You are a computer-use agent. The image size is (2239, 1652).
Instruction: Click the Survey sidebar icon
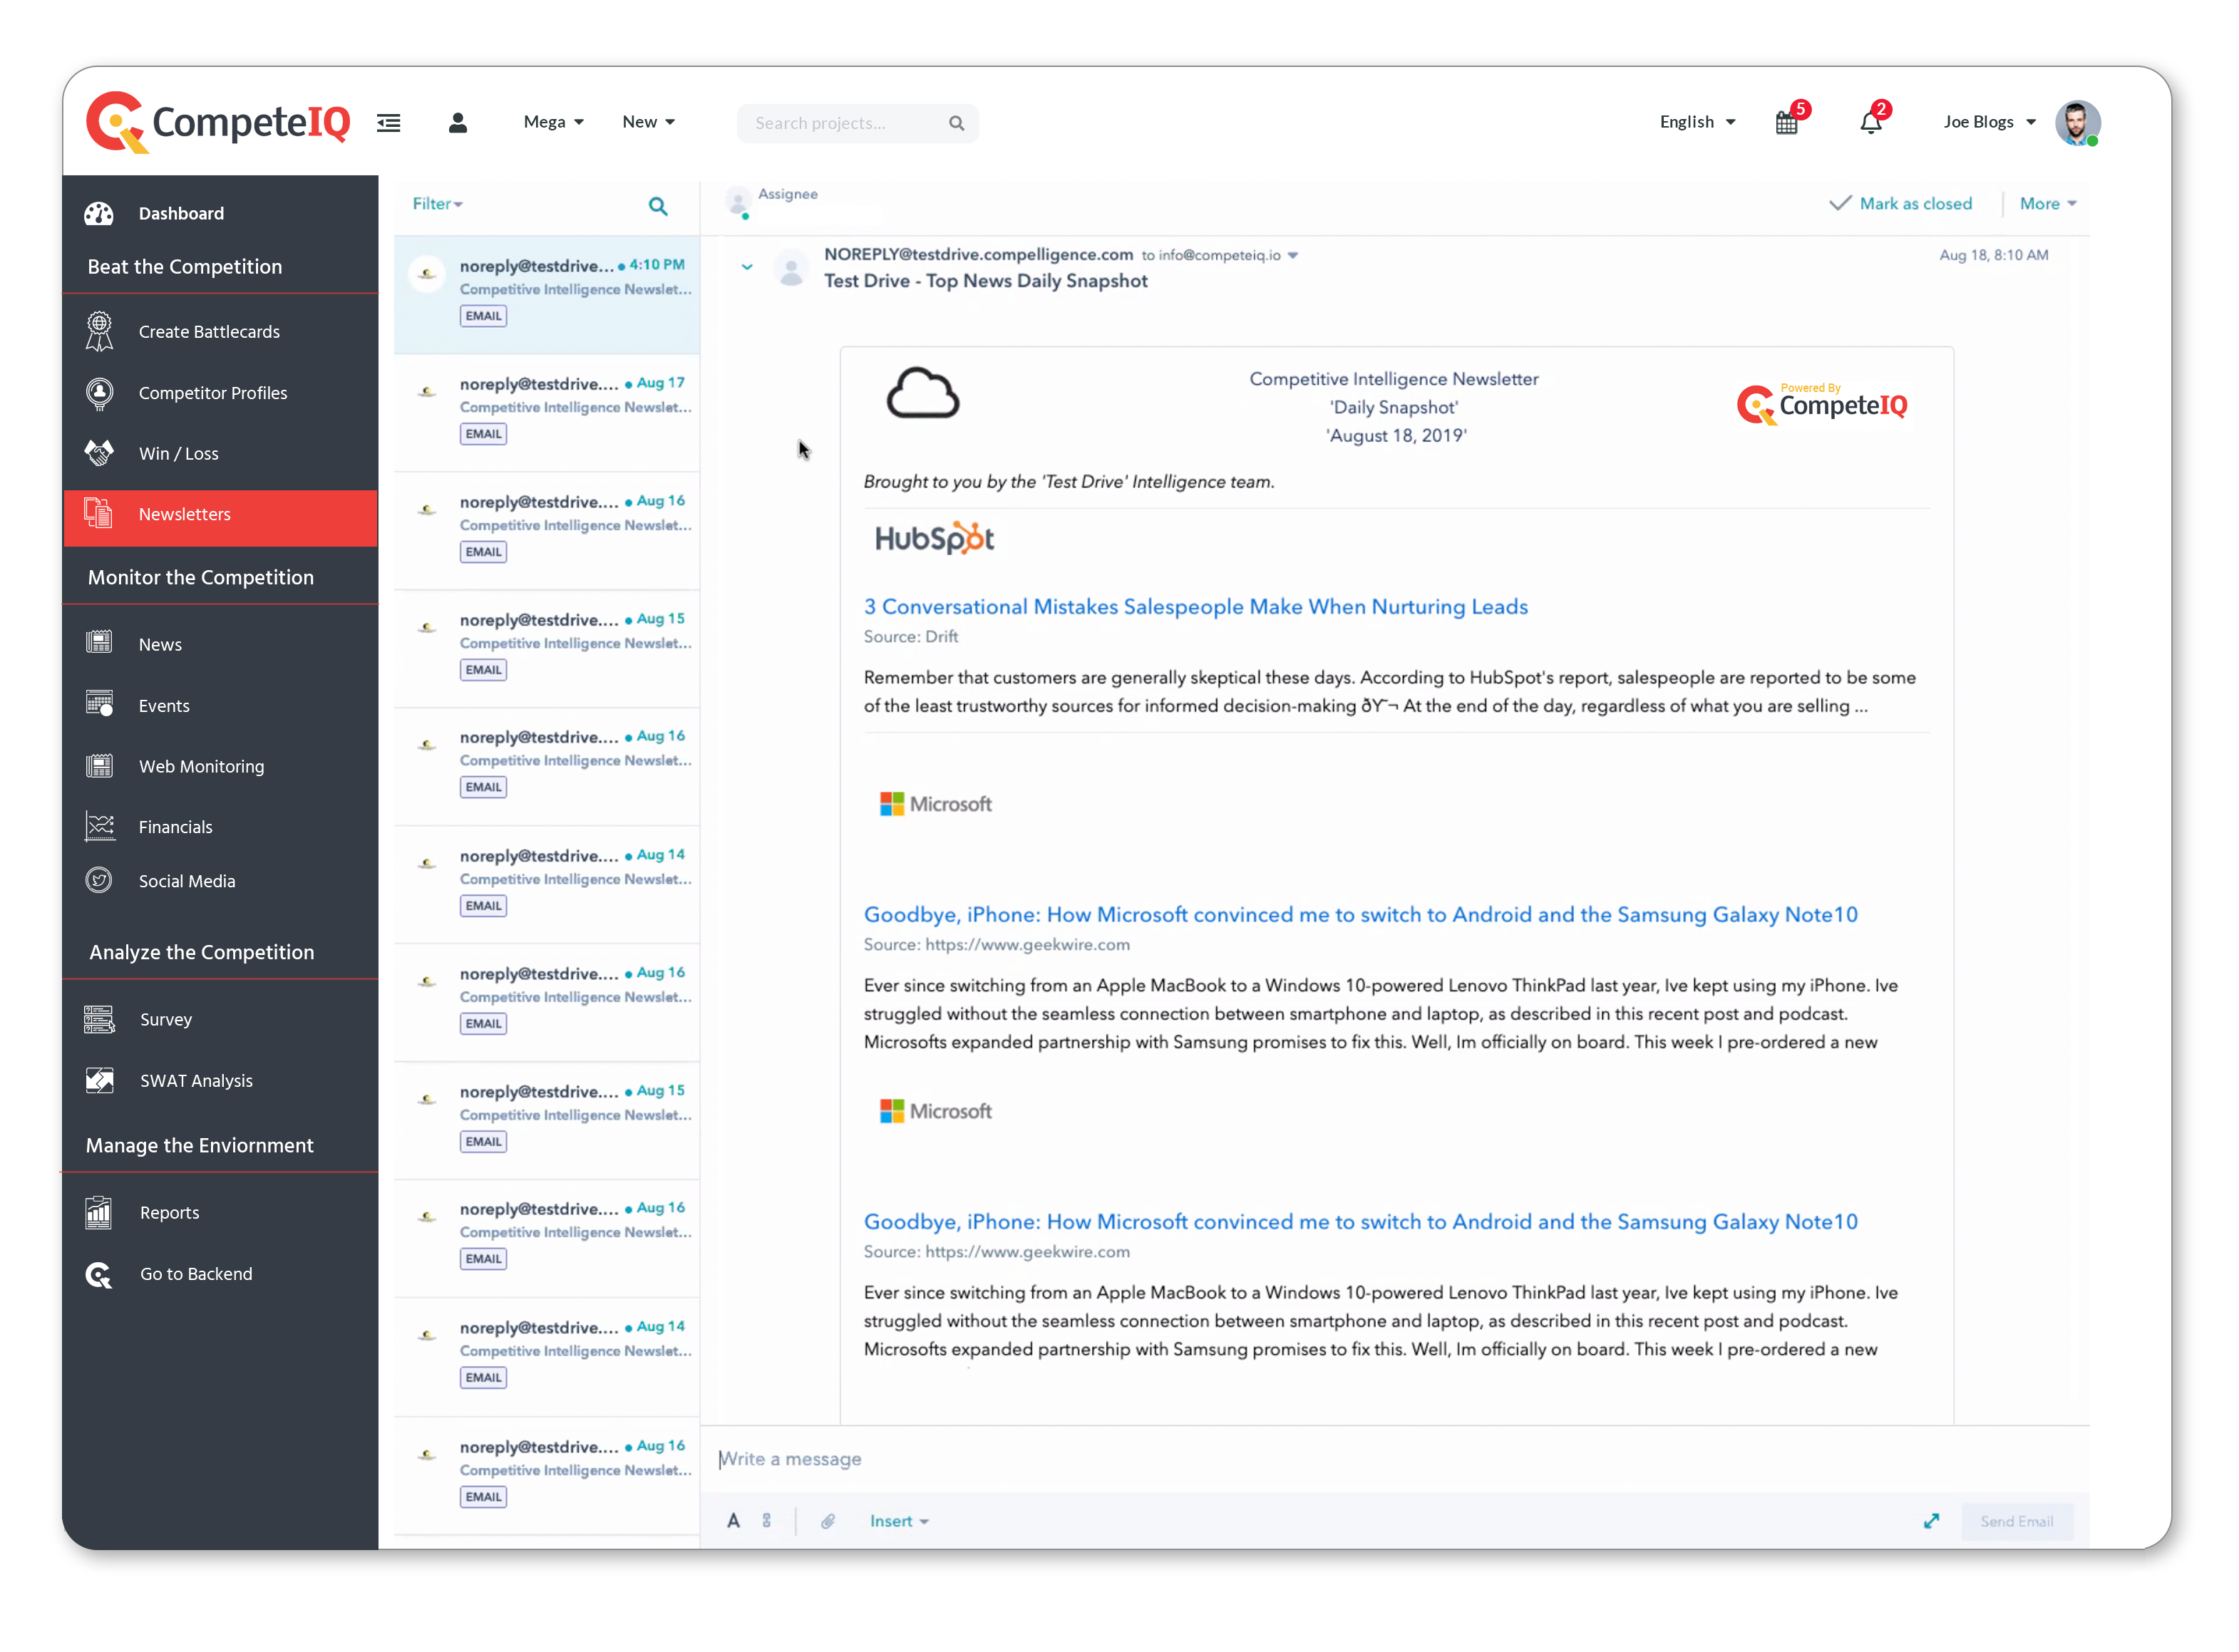point(98,1019)
